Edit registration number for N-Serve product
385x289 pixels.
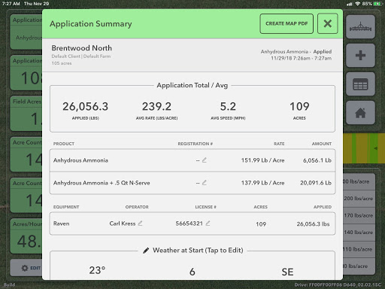coord(205,183)
